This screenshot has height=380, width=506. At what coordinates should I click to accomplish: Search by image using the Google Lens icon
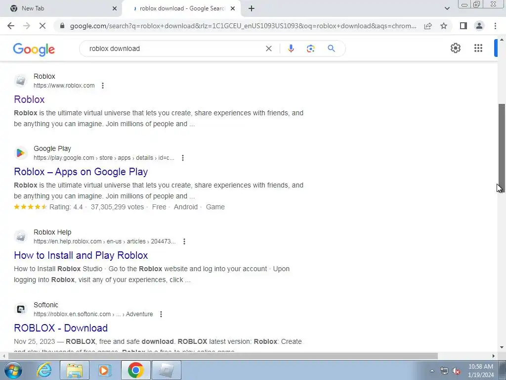point(310,48)
